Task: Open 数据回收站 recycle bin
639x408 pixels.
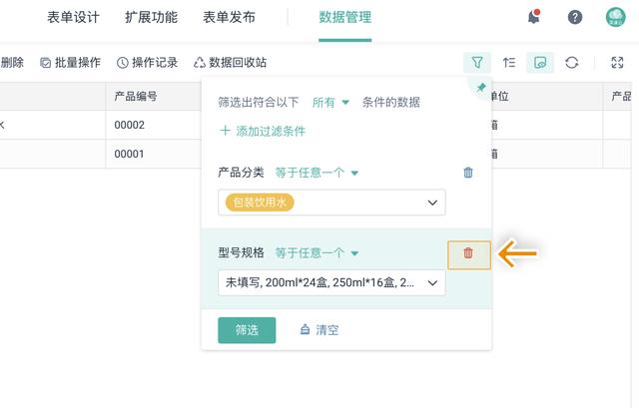Action: [x=230, y=62]
